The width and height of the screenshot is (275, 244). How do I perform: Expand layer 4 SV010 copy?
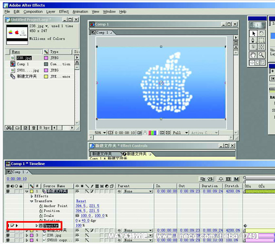click(27, 240)
